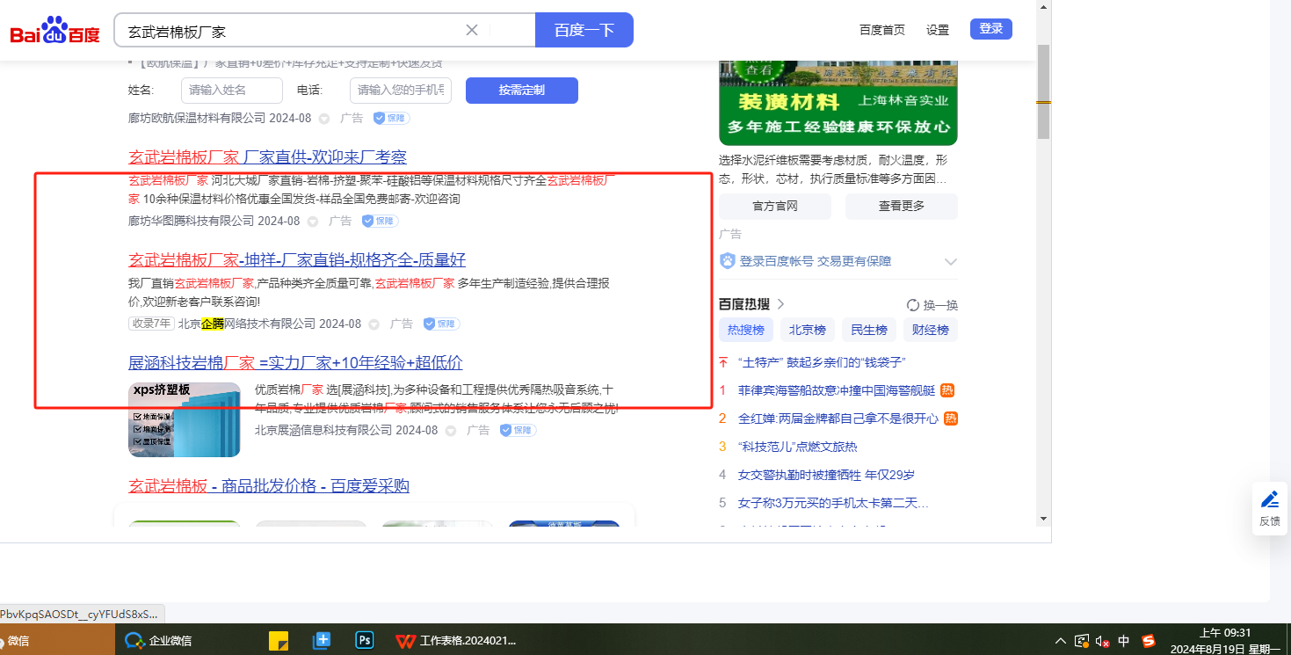
Task: Click the xps挤塑板 product thumbnail
Action: [x=185, y=419]
